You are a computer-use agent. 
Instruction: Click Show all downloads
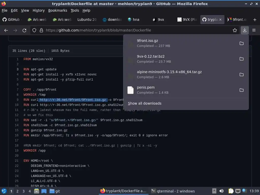tap(144, 103)
